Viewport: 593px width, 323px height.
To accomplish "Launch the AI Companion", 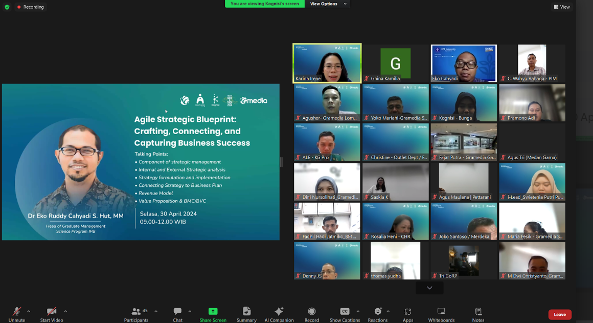I will (279, 315).
